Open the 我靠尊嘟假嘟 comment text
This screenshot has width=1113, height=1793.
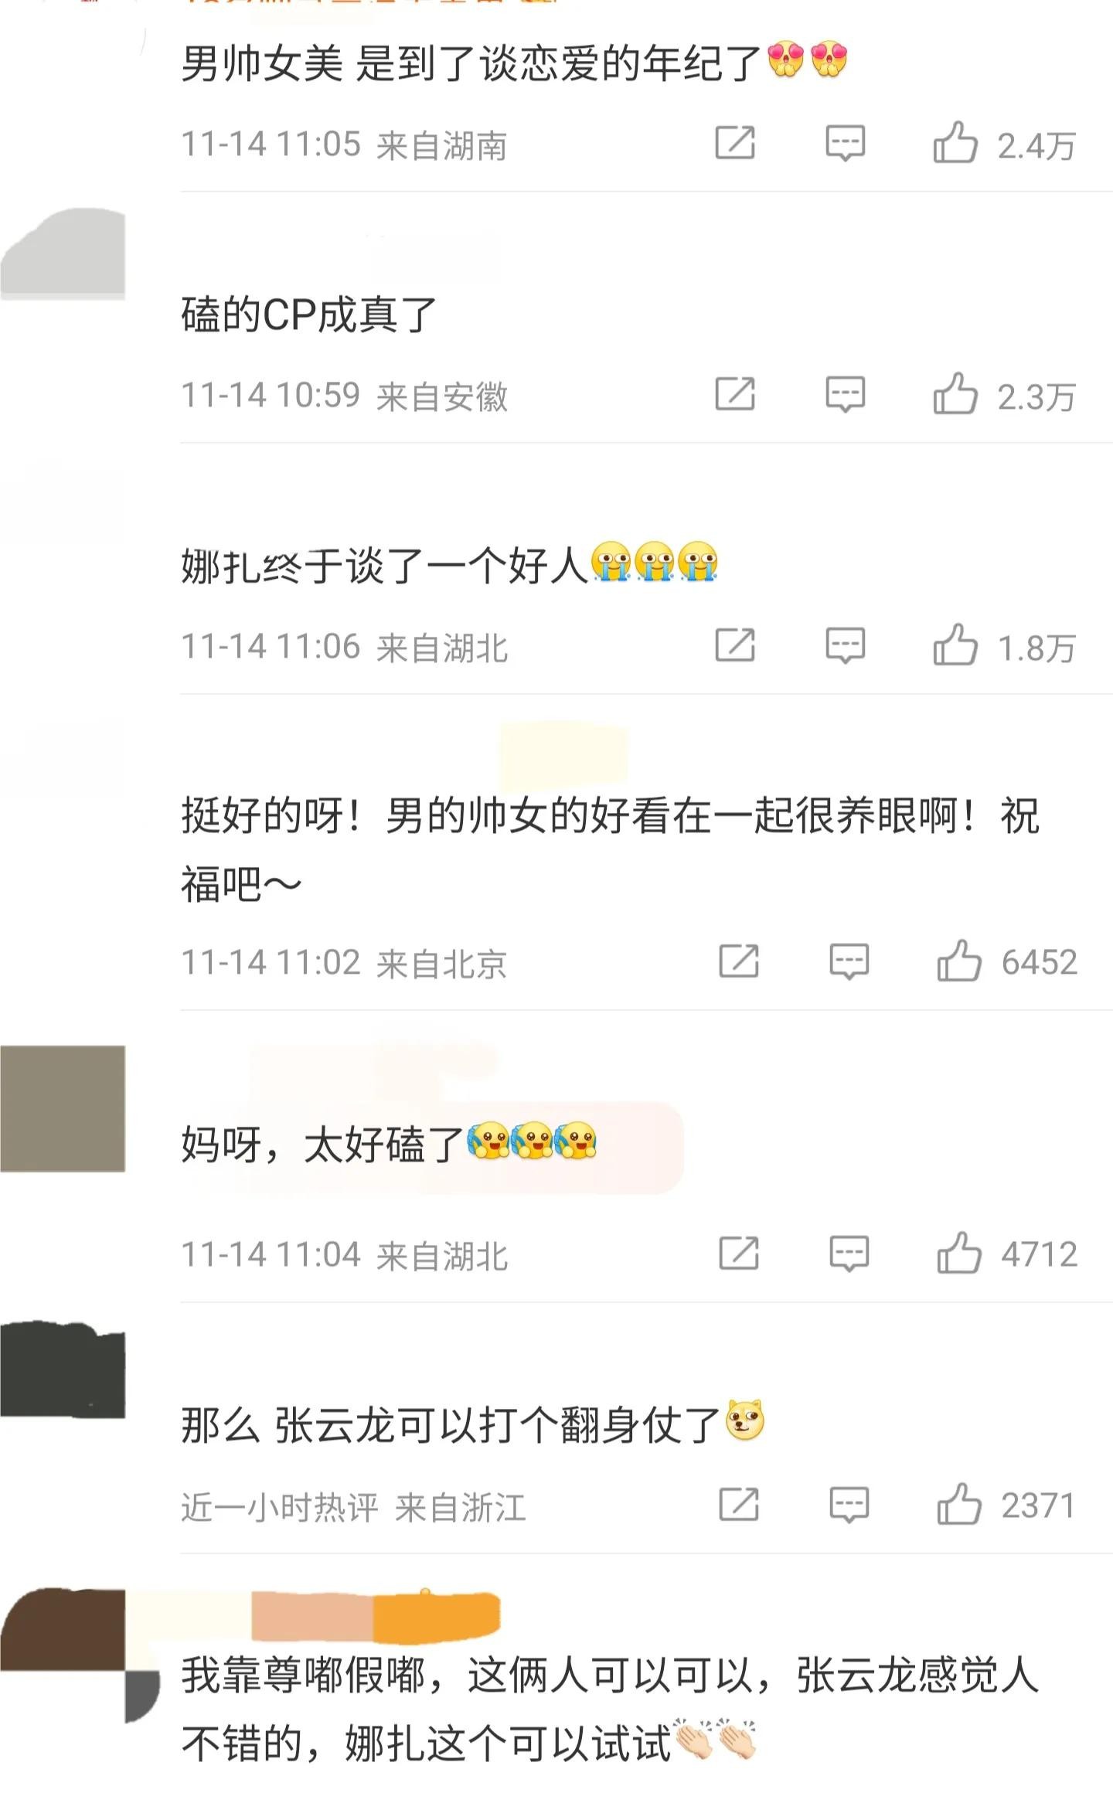(610, 1709)
